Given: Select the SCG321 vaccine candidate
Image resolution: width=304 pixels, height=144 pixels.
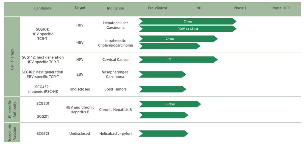Looking at the screenshot, I should 43,134.
